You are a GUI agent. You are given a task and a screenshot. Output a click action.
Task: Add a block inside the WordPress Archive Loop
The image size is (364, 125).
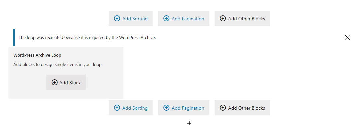click(x=66, y=82)
